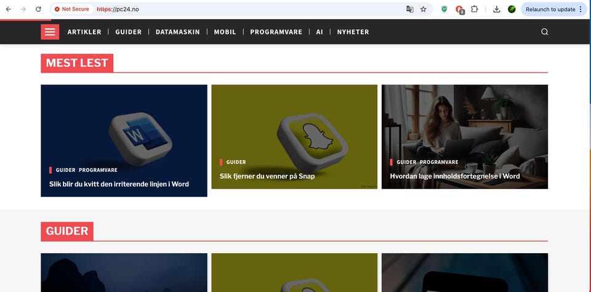The width and height of the screenshot is (591, 292).
Task: Open the DATAMASKIN nav item
Action: (178, 32)
